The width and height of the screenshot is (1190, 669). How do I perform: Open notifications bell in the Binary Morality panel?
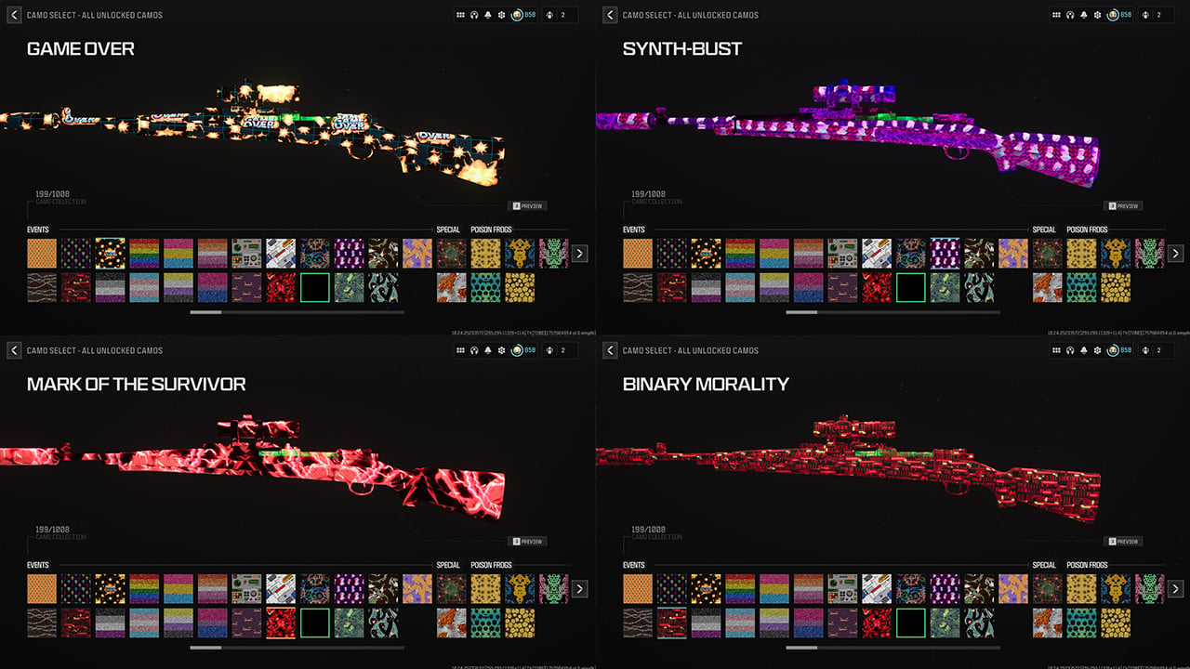pyautogui.click(x=1084, y=350)
